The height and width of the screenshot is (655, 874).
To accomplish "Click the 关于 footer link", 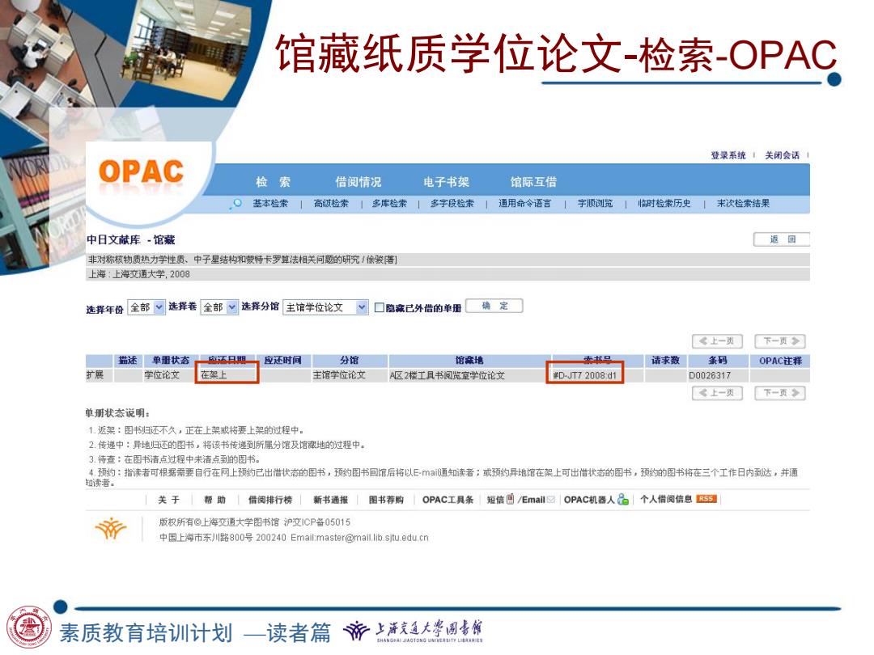I will click(x=168, y=500).
